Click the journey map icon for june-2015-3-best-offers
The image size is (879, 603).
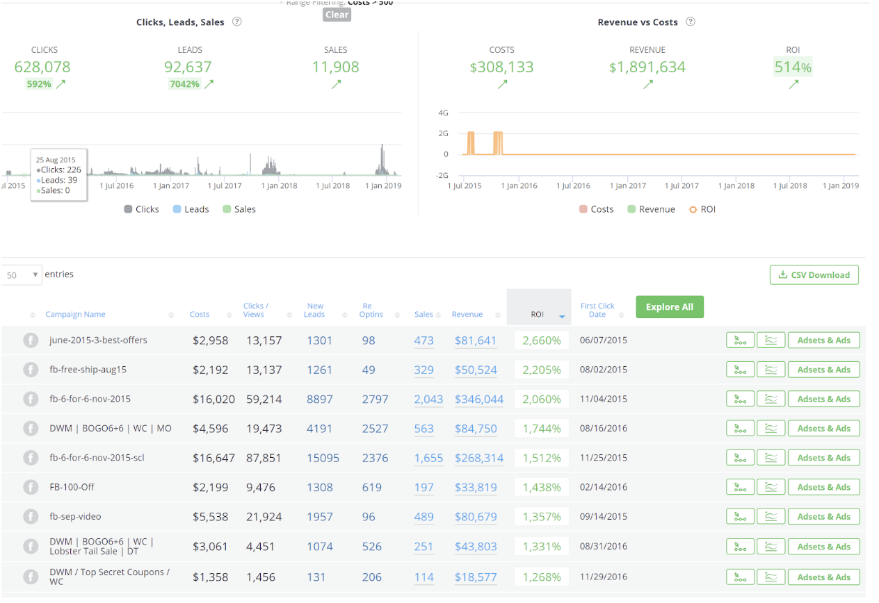coord(740,340)
